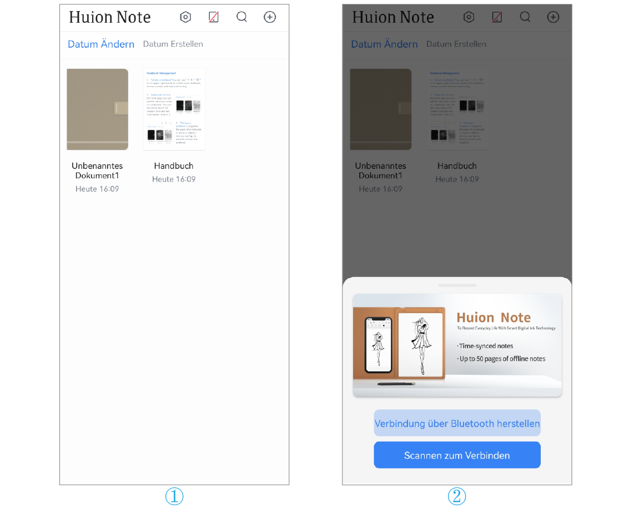This screenshot has height=508, width=639.
Task: Tap the dimmed Datum Erstellen tab in screen 2
Action: click(456, 44)
